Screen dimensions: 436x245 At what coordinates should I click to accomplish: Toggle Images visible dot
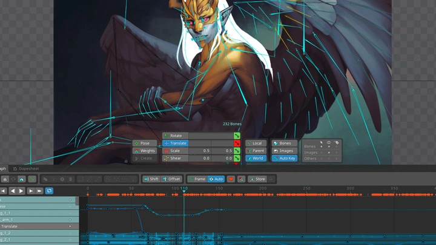pyautogui.click(x=329, y=152)
